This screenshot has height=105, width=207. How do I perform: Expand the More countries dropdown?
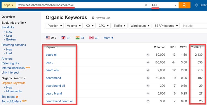(x=108, y=38)
